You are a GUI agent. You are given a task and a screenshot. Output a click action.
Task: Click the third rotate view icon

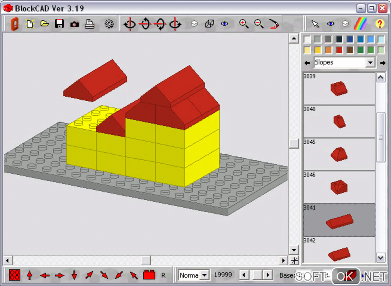pos(160,24)
